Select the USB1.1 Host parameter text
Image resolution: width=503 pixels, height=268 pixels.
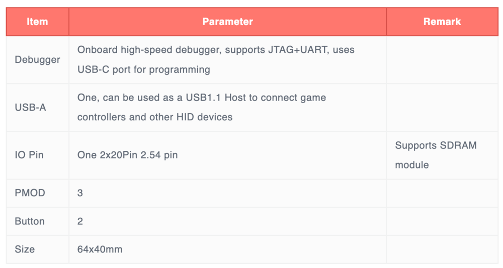point(202,107)
